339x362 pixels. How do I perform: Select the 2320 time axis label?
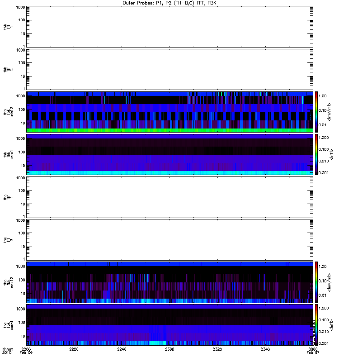[217, 349]
